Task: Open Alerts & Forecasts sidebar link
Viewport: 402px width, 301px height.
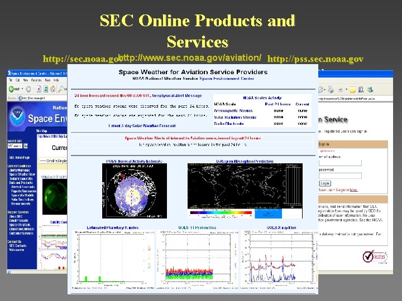Action: coord(23,187)
